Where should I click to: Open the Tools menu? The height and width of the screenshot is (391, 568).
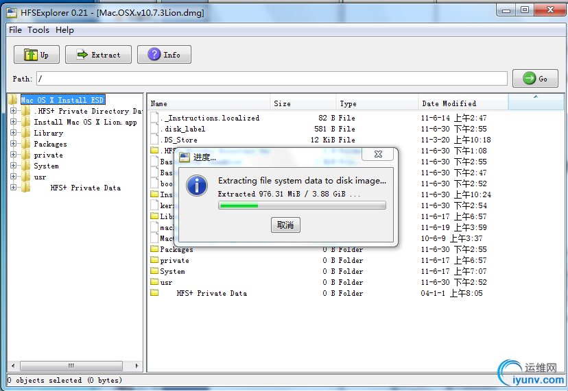[38, 30]
